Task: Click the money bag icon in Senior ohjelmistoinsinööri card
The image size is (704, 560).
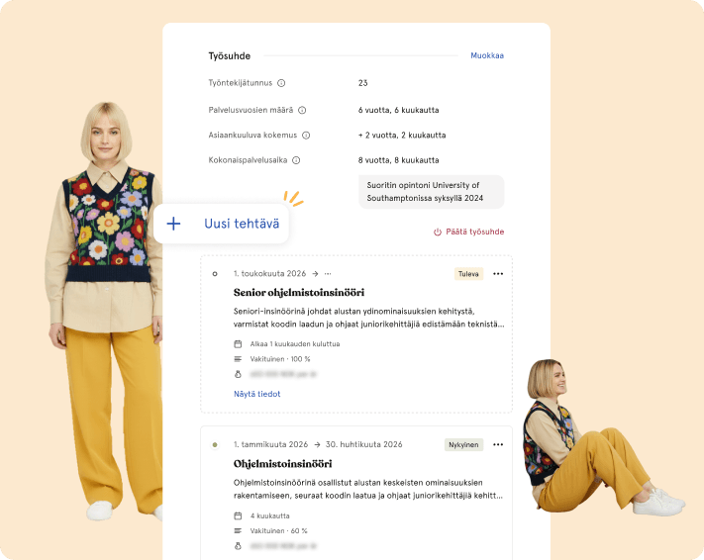Action: [x=238, y=375]
